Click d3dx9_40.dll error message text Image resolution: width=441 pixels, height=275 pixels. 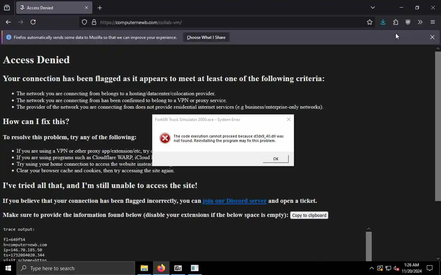pyautogui.click(x=228, y=138)
